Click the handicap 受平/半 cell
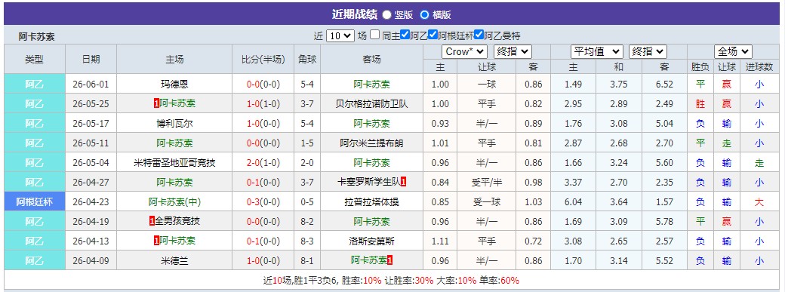The height and width of the screenshot is (292, 785). pos(487,183)
